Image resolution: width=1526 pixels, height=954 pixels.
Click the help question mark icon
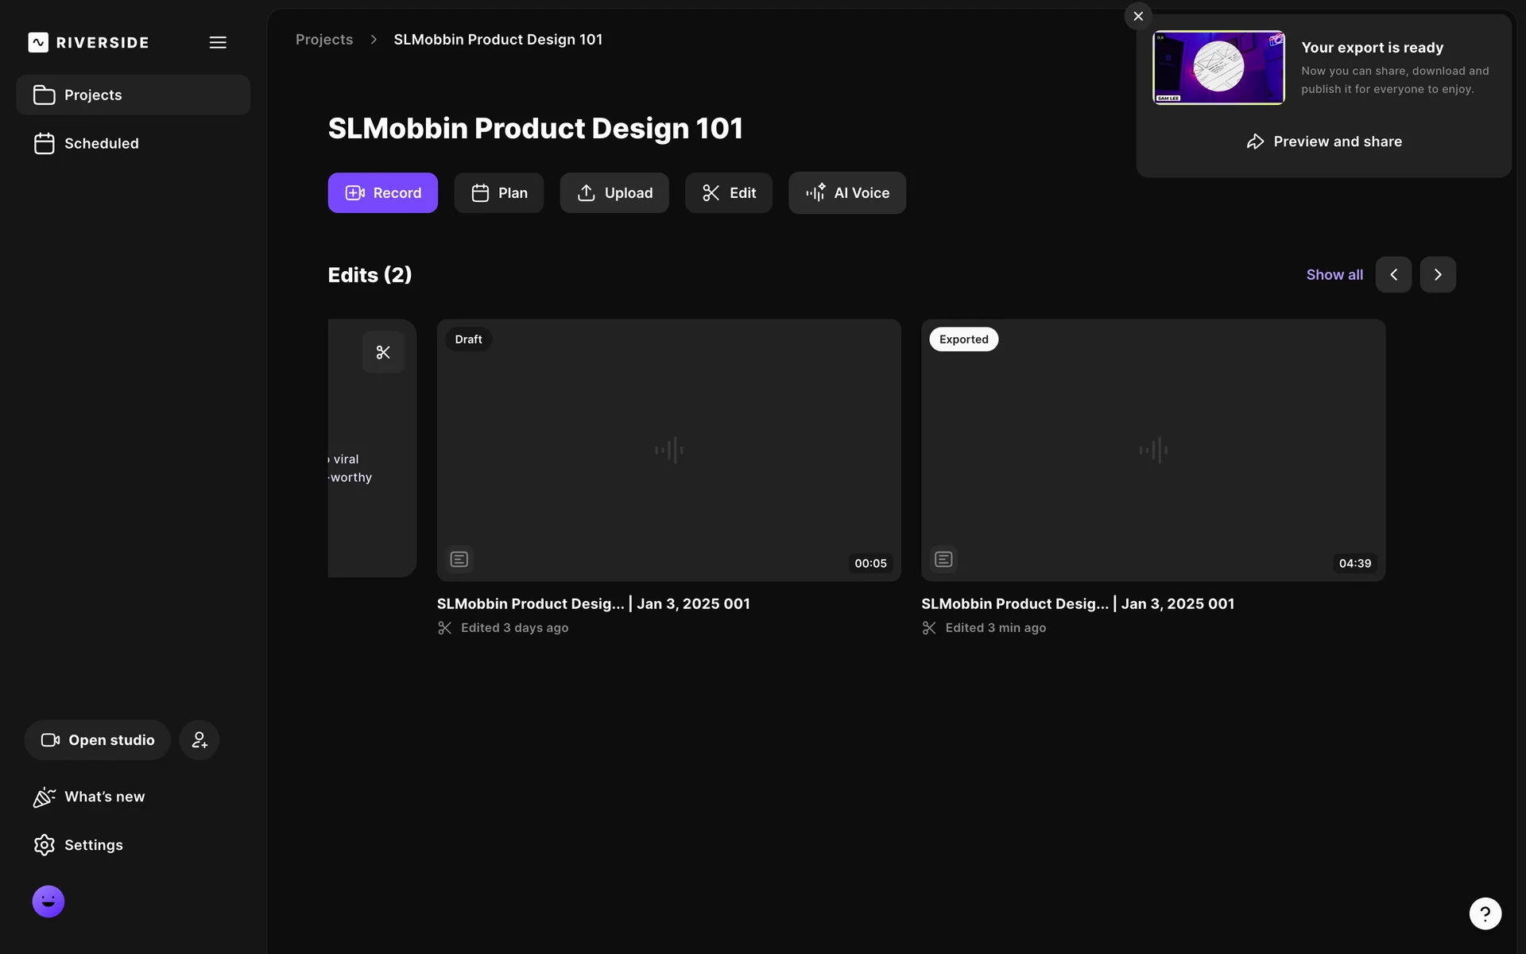click(1485, 913)
